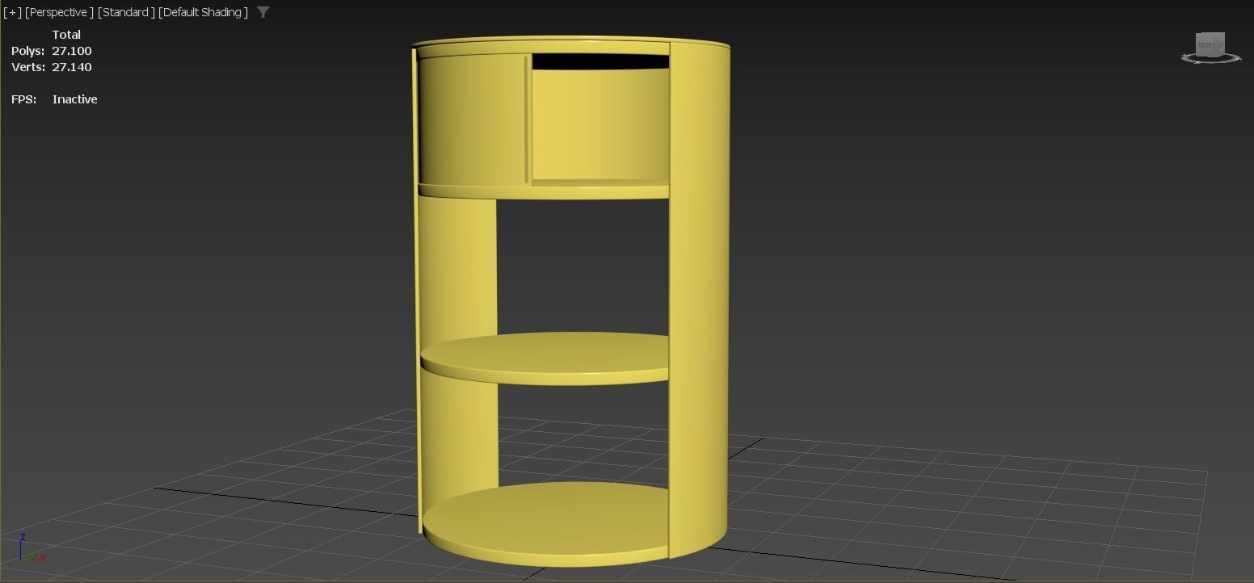Open the [+] viewport general menu
1254x583 pixels.
click(12, 12)
